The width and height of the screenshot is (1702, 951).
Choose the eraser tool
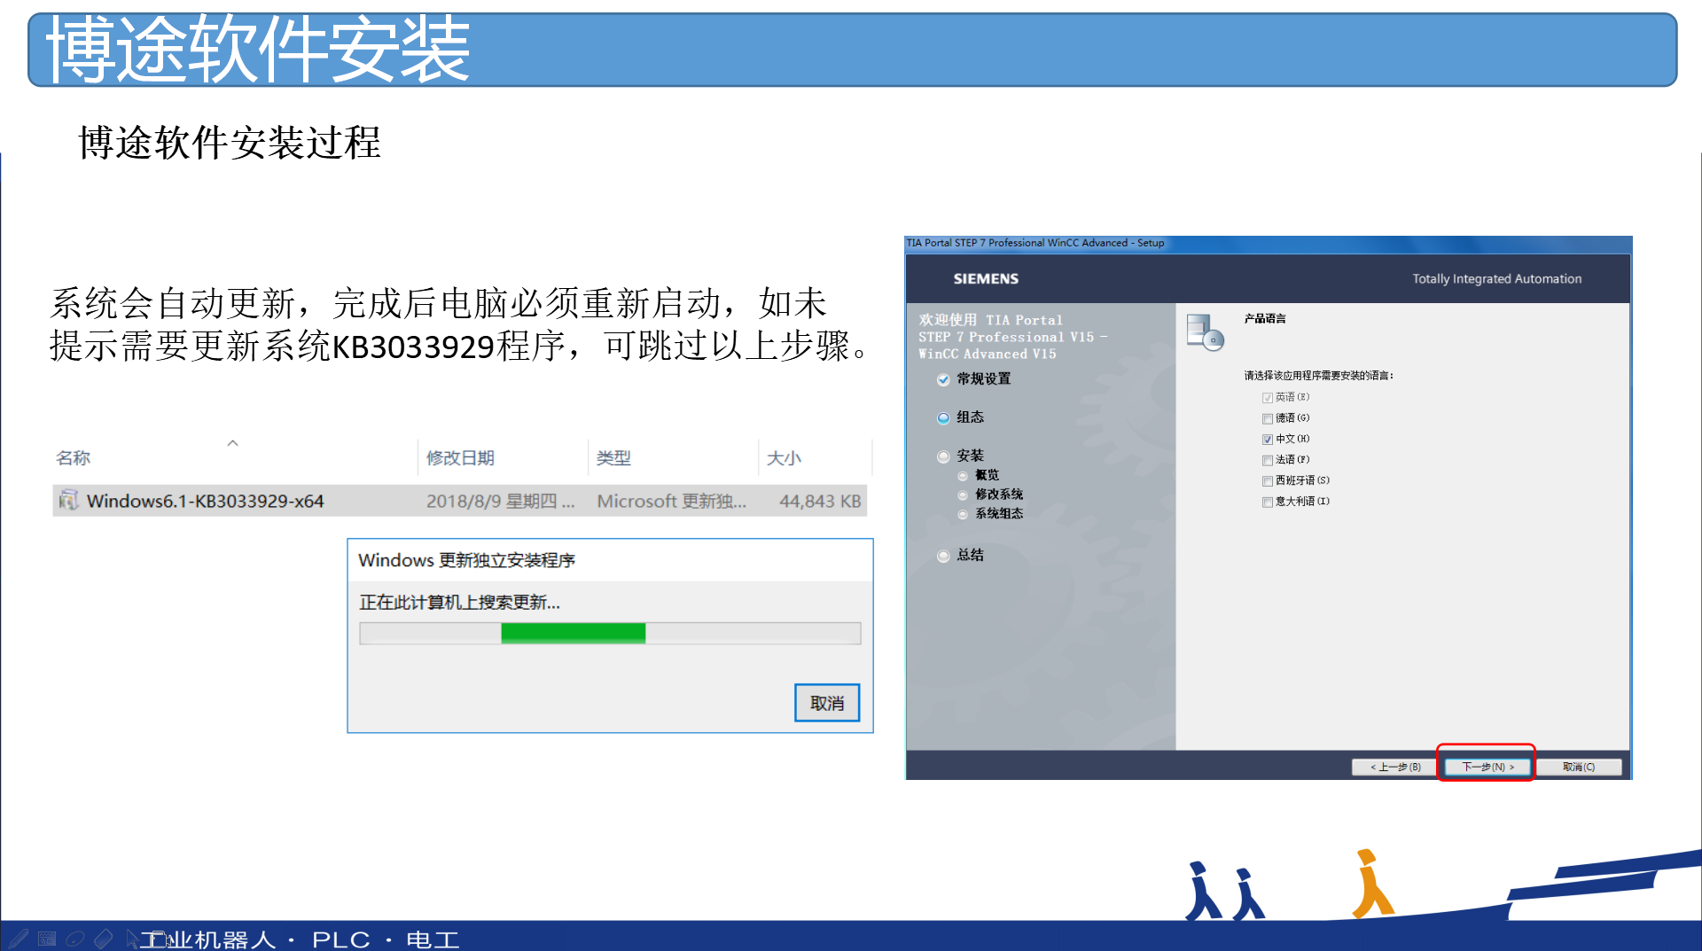104,939
